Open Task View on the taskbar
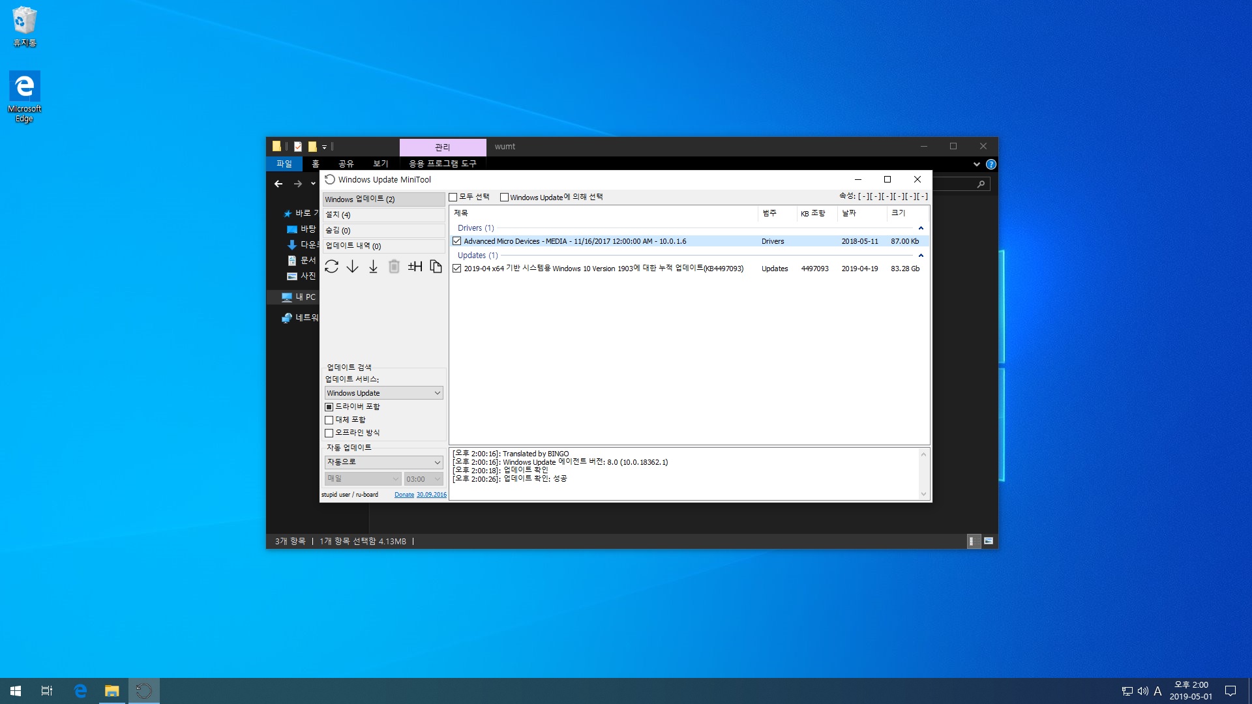 [47, 691]
